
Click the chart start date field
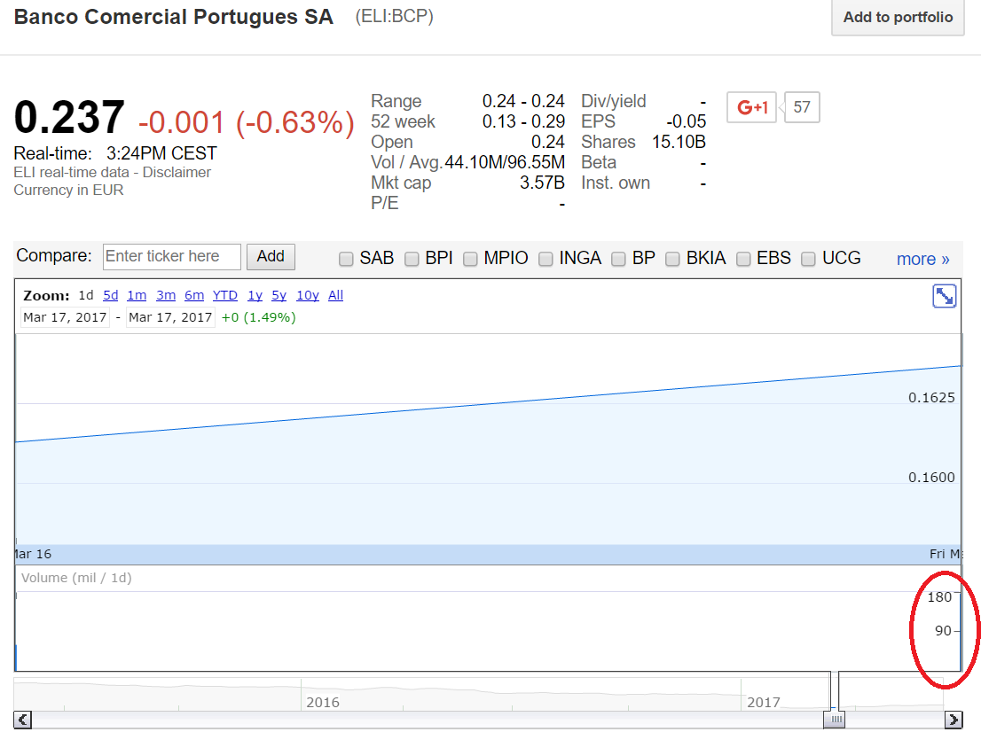coord(65,317)
